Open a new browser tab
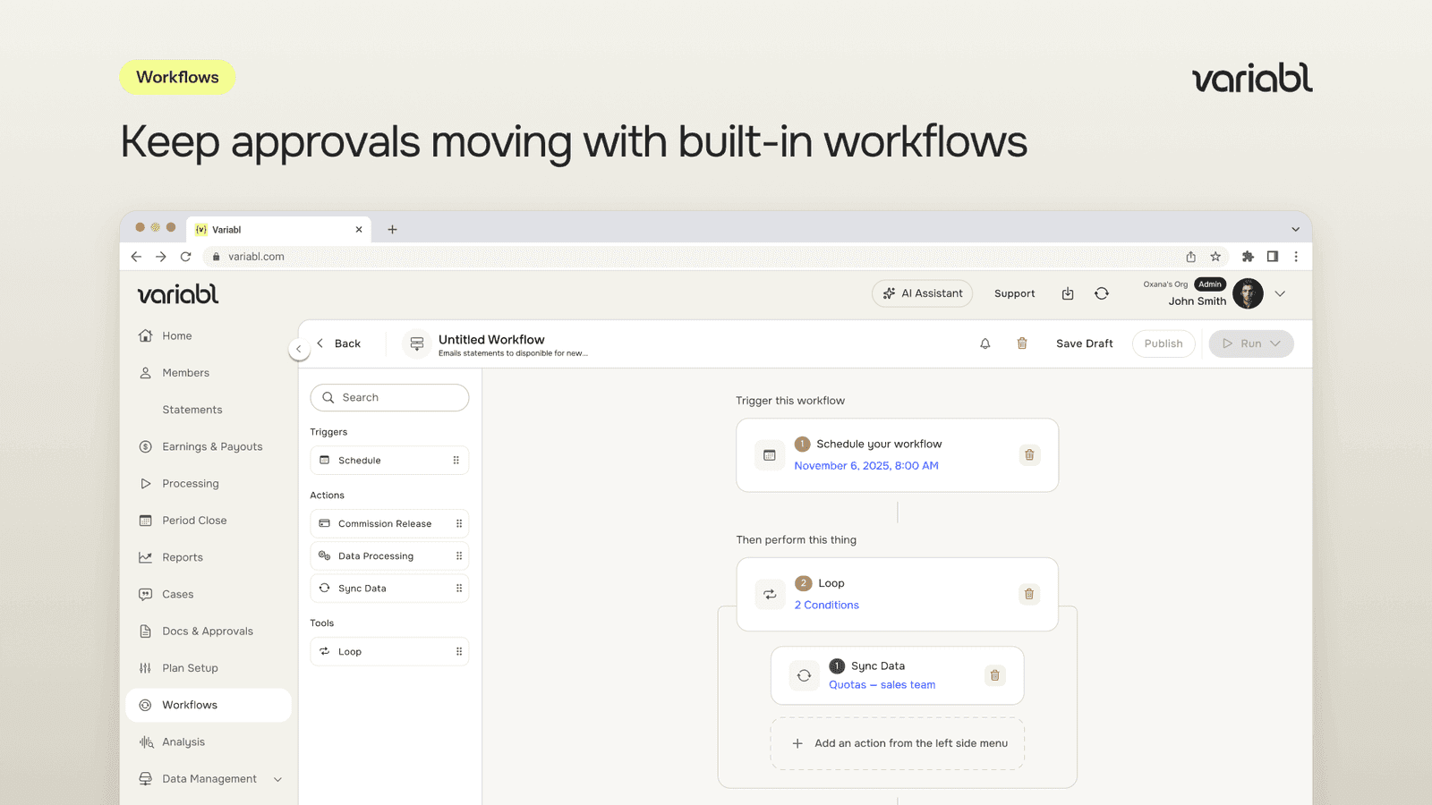 click(x=392, y=229)
